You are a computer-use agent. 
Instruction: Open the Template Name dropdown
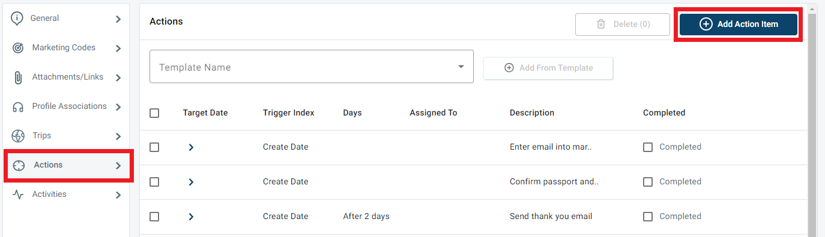pyautogui.click(x=312, y=66)
